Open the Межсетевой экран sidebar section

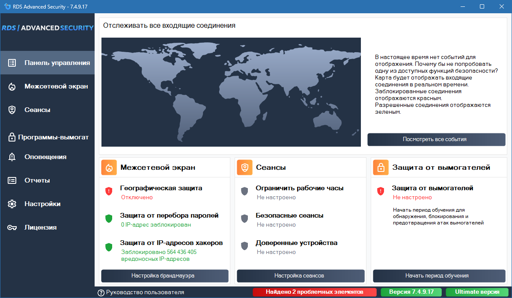48,86
